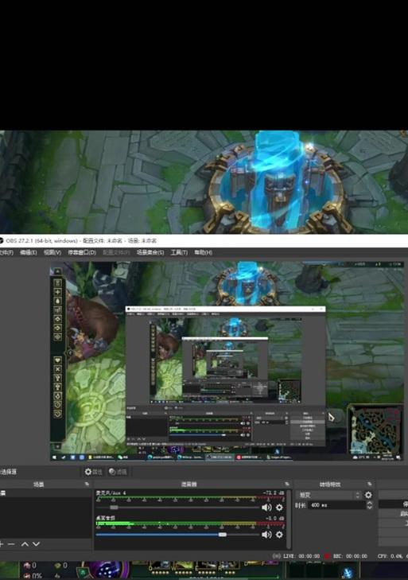
Task: Move scene down with the down arrow
Action: pyautogui.click(x=36, y=543)
